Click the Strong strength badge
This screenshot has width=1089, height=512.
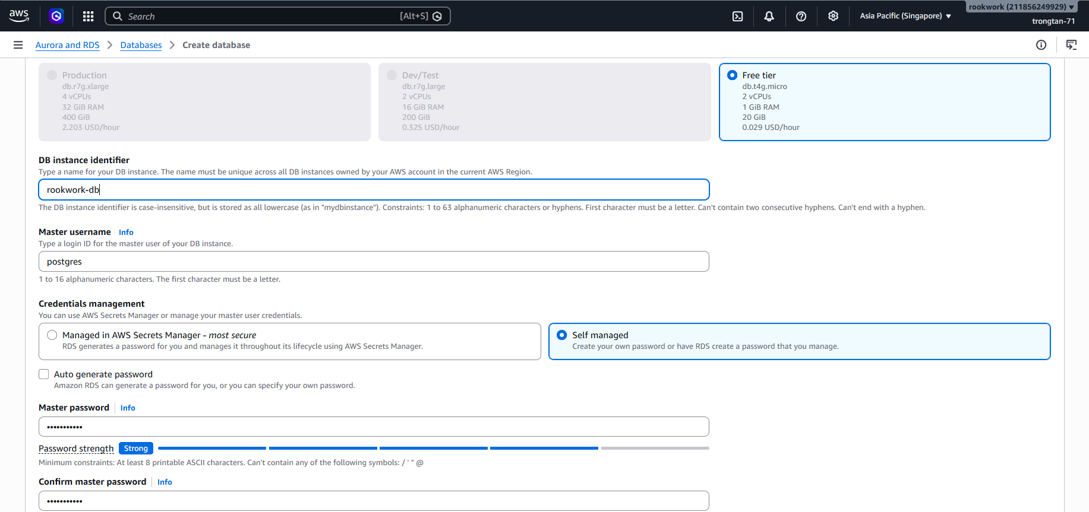(x=136, y=449)
